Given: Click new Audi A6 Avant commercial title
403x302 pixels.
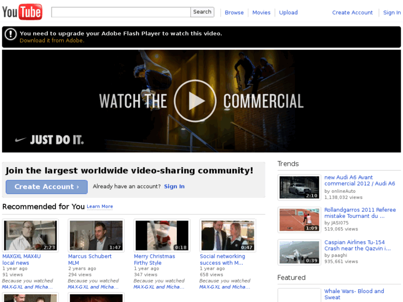Looking at the screenshot, I should click(x=360, y=181).
